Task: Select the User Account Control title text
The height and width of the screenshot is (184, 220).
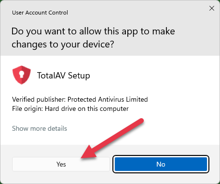Action: pyautogui.click(x=40, y=13)
